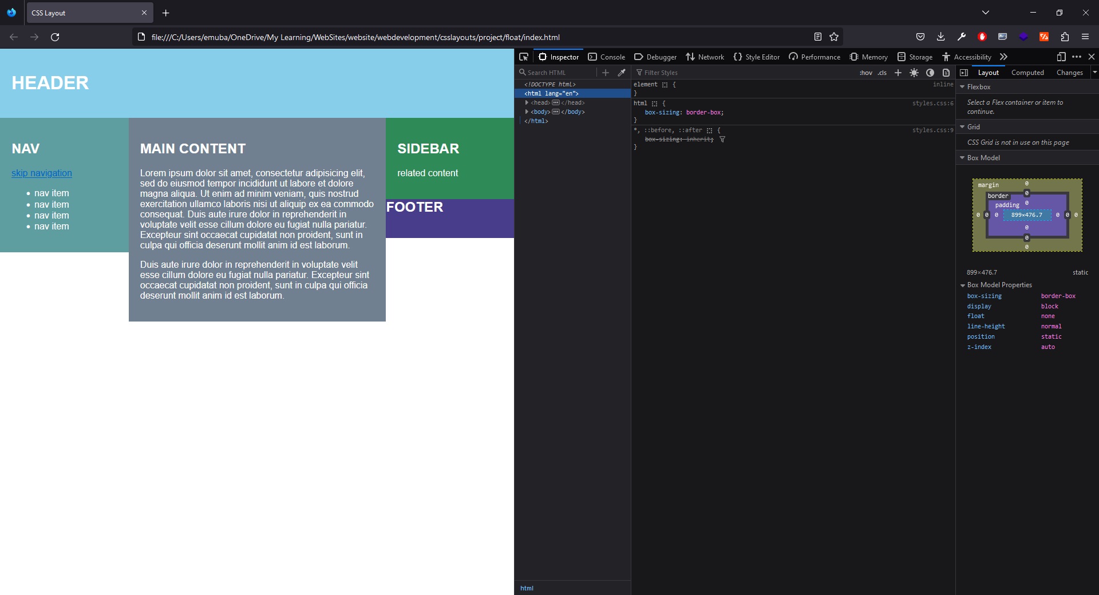Click the red extension icon in toolbar
Viewport: 1099px width, 595px height.
point(982,37)
